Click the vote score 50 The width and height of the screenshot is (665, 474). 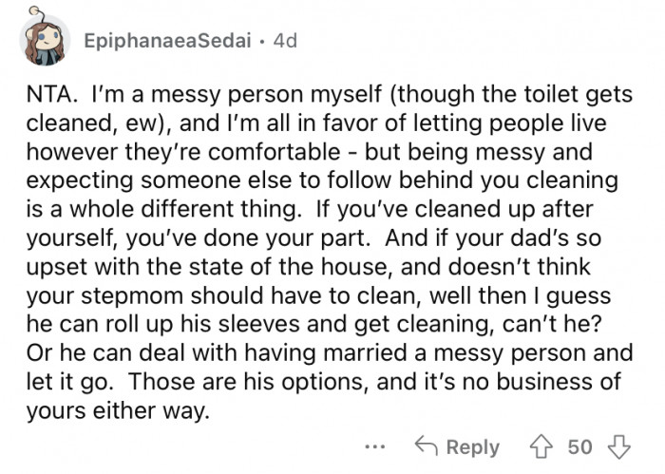tap(579, 447)
